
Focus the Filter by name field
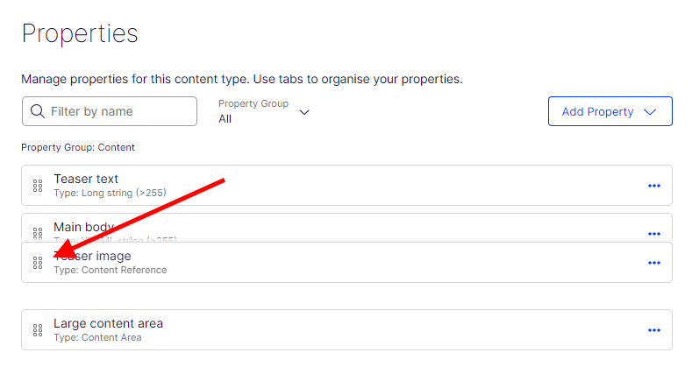click(x=118, y=111)
